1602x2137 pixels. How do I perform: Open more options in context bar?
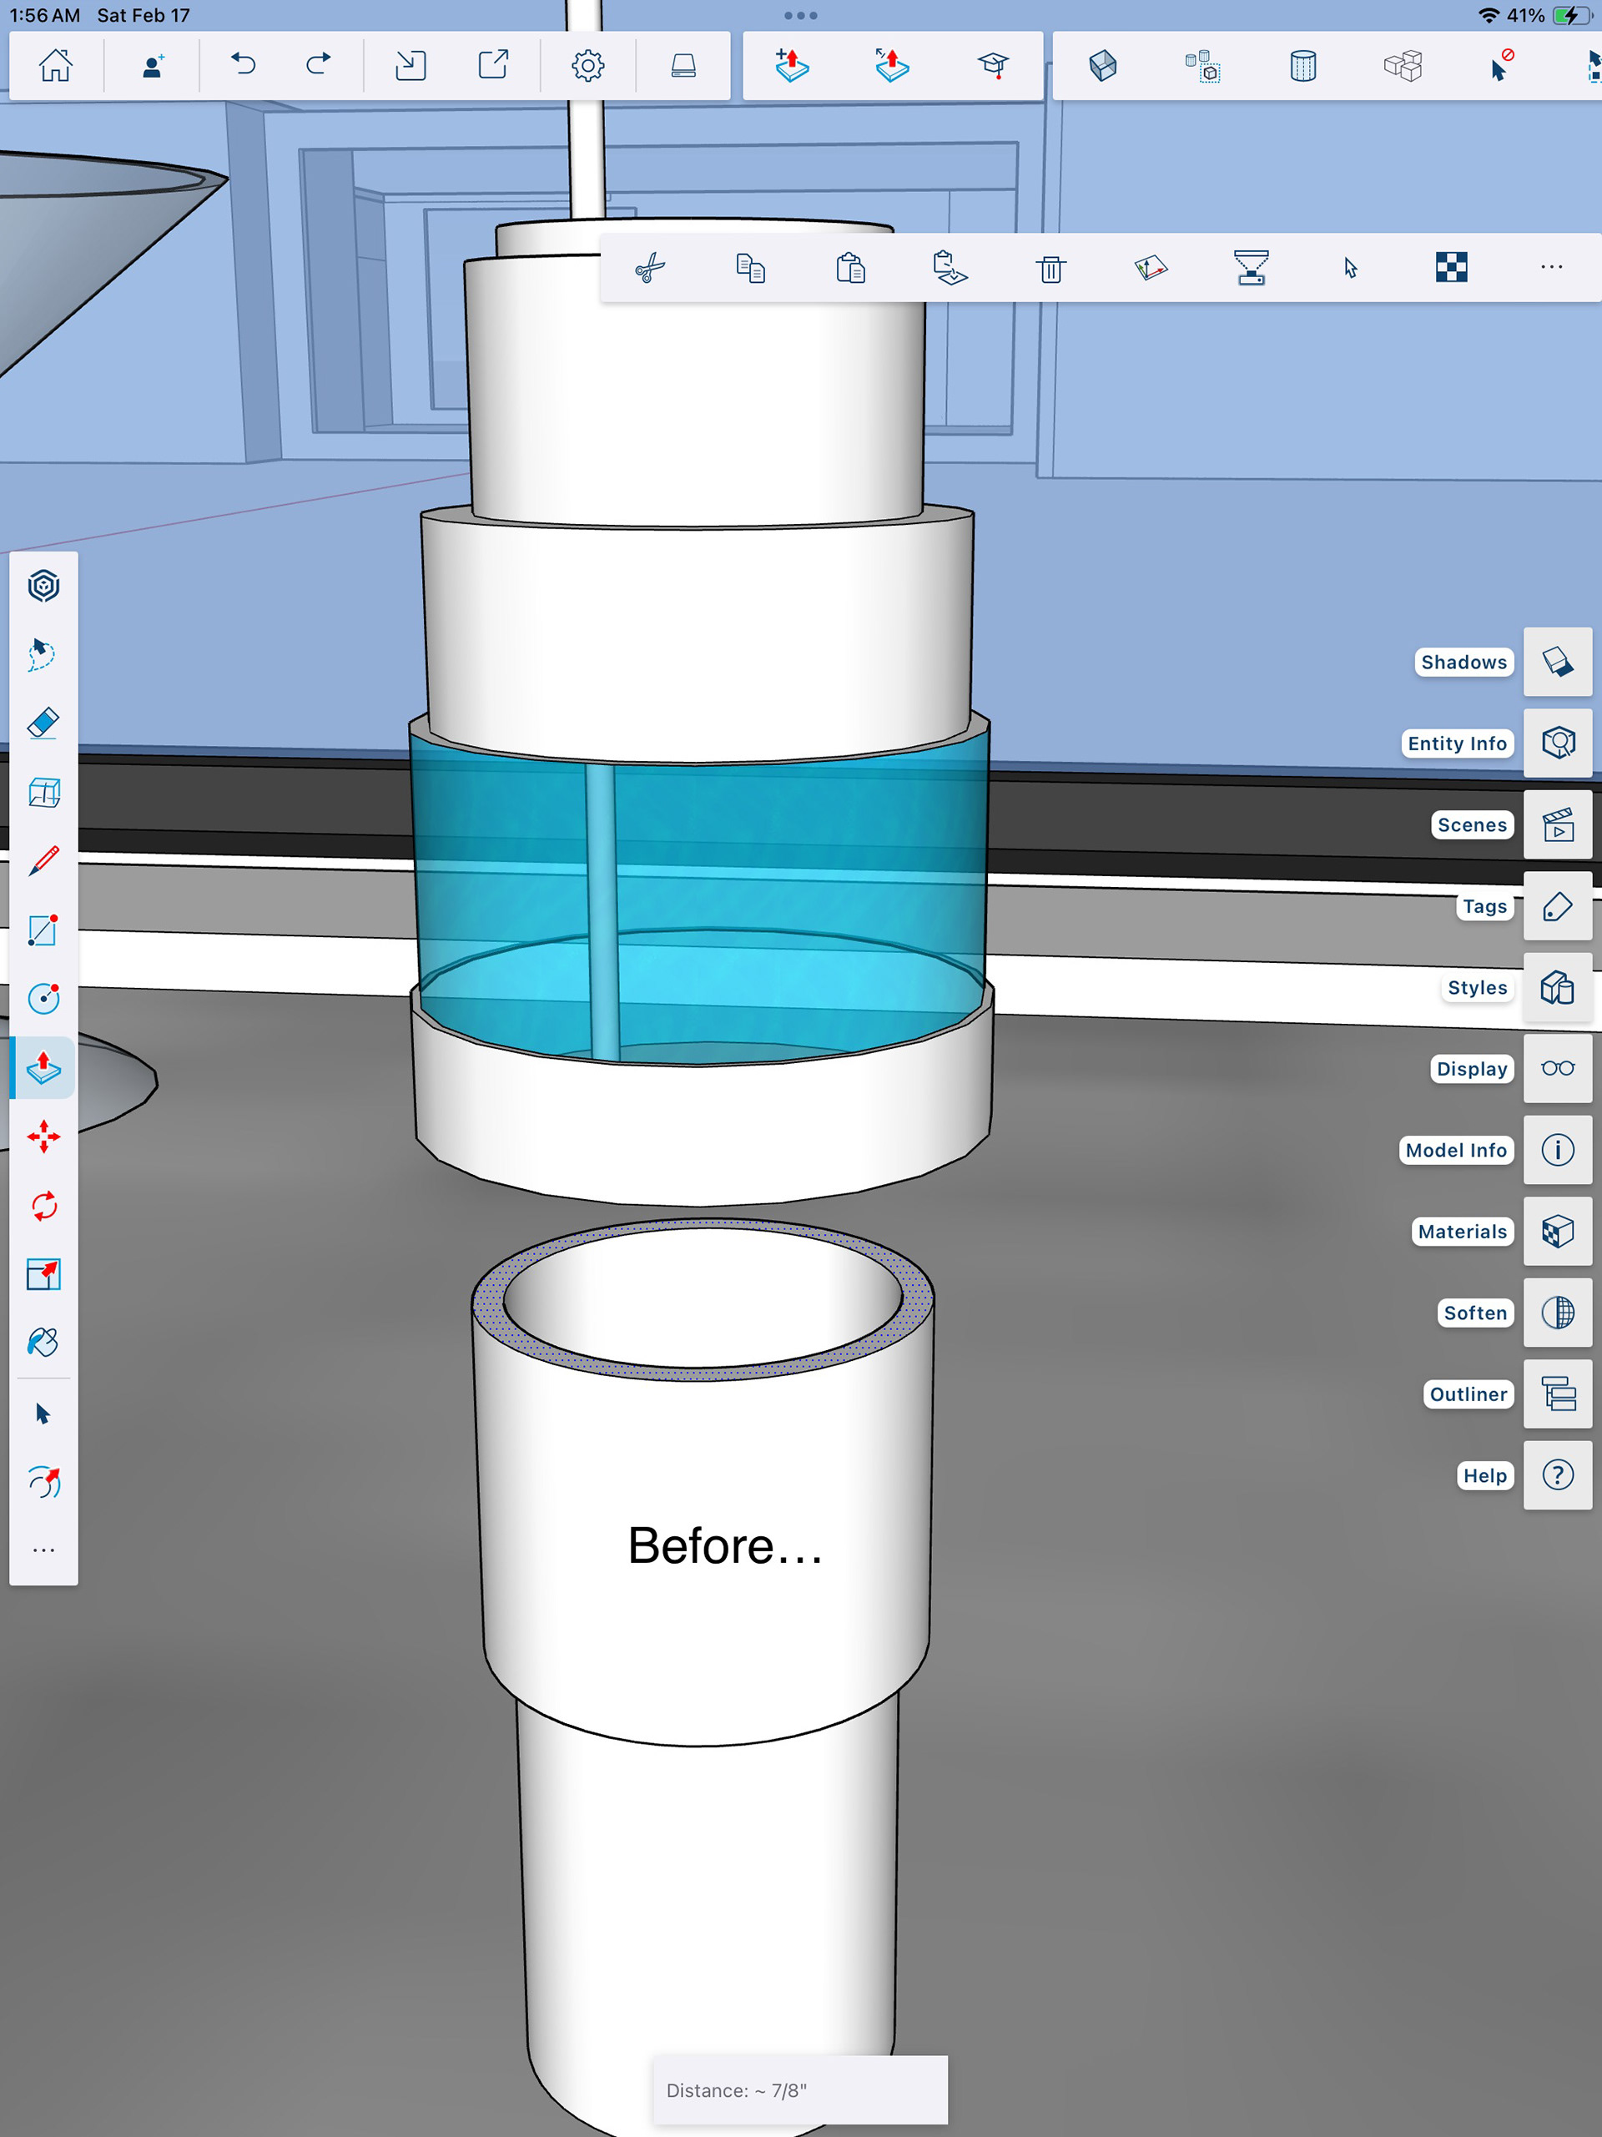pos(1552,267)
